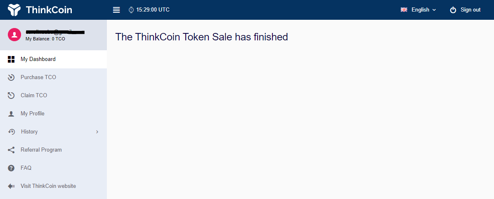This screenshot has width=494, height=199.
Task: Click the My Profile person icon
Action: (x=11, y=113)
